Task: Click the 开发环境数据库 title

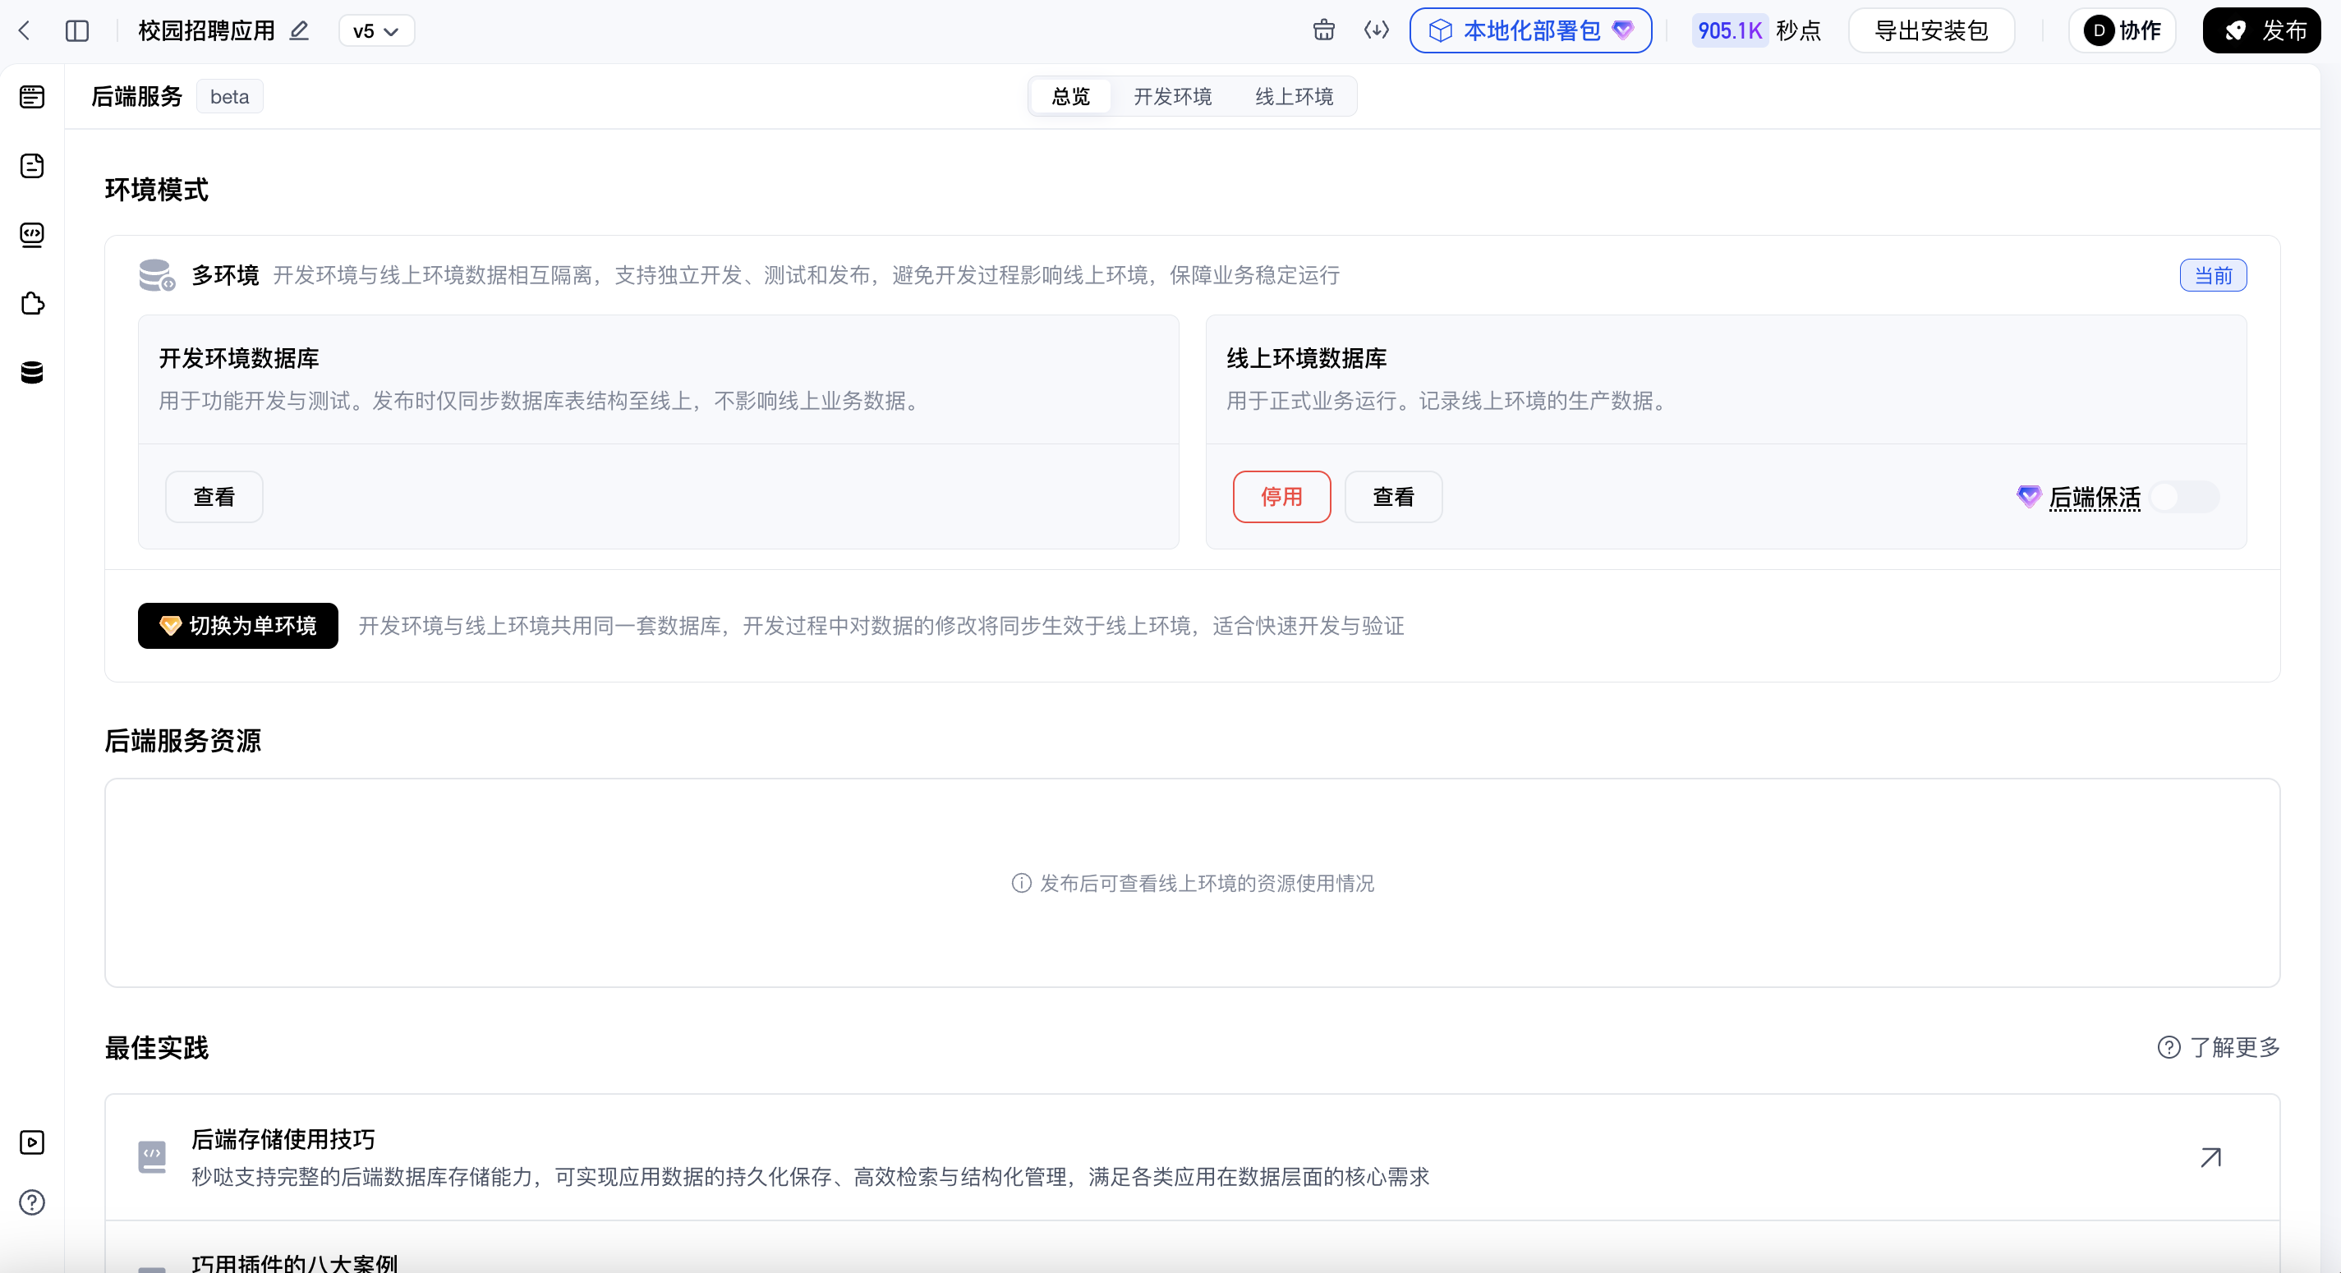Action: tap(239, 358)
